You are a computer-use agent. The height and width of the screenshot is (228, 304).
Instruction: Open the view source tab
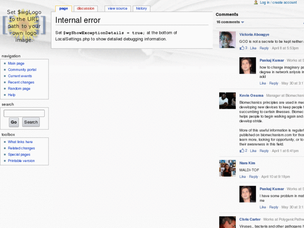pos(118,8)
